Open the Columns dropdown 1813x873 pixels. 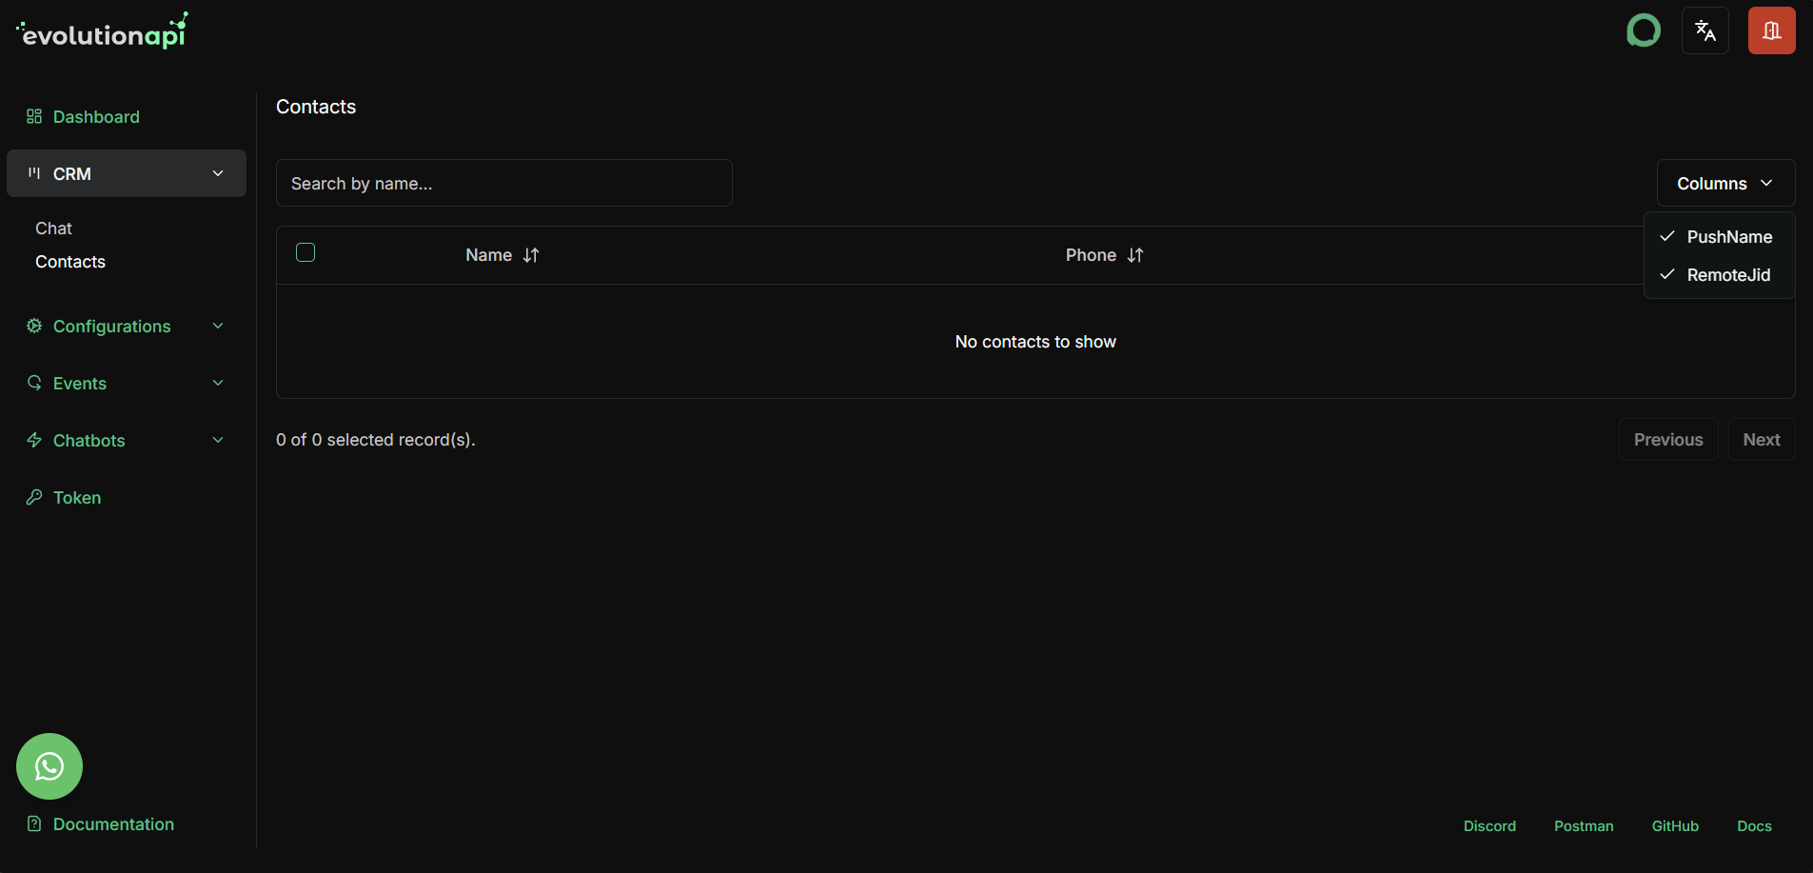pyautogui.click(x=1724, y=182)
